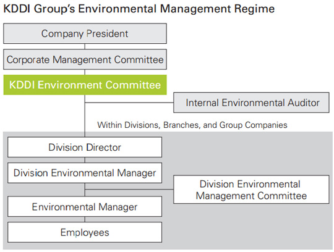Viewport: 334px width, 252px height.
Task: Click the connector line to Internal Environmental Auditor
Action: 129,103
